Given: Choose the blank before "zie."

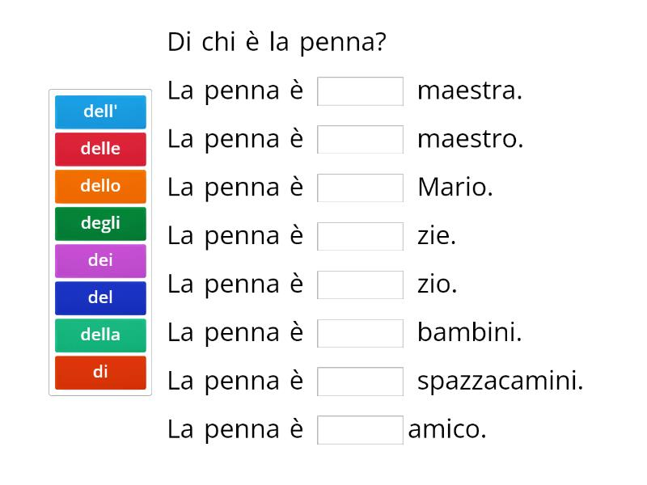Looking at the screenshot, I should [x=360, y=237].
